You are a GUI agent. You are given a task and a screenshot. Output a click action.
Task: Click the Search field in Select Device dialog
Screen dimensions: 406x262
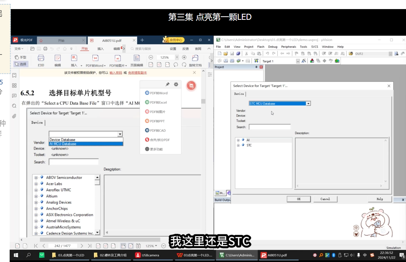(x=270, y=127)
